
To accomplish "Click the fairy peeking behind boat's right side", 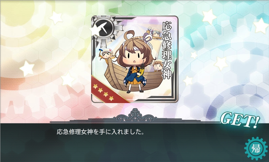I will [157, 65].
